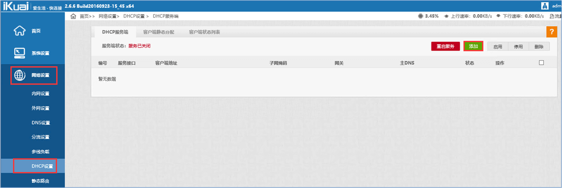Open DNS设置 submenu item
Viewport: 562px width, 188px height.
(41, 123)
